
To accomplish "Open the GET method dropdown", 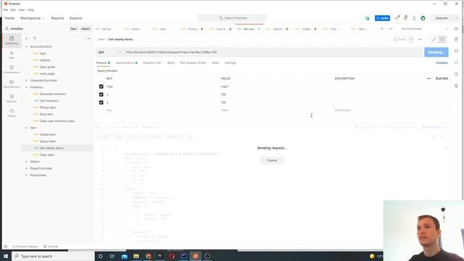I will pos(109,52).
